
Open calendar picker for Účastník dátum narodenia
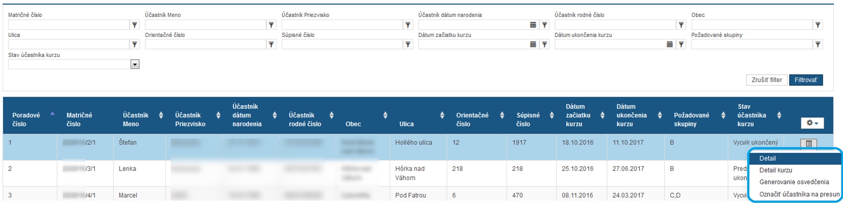[533, 25]
